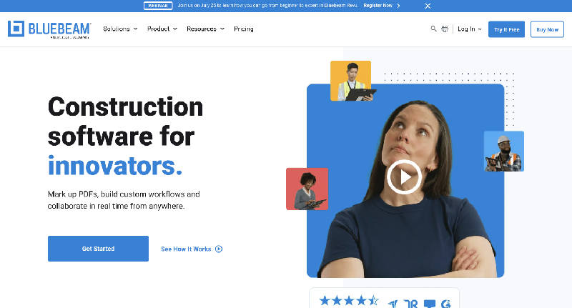Follow the See How It Works link
Image resolution: width=572 pixels, height=308 pixels.
191,249
